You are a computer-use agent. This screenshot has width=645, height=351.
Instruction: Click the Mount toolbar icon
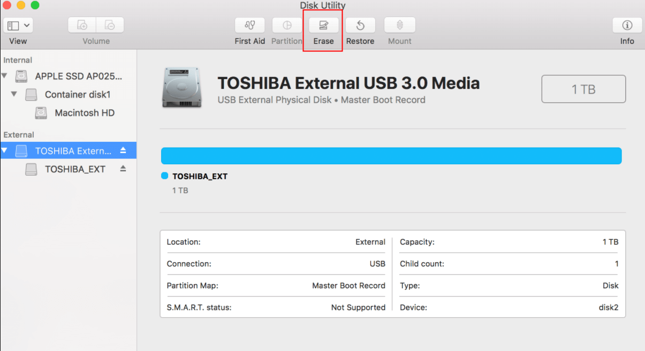point(399,30)
